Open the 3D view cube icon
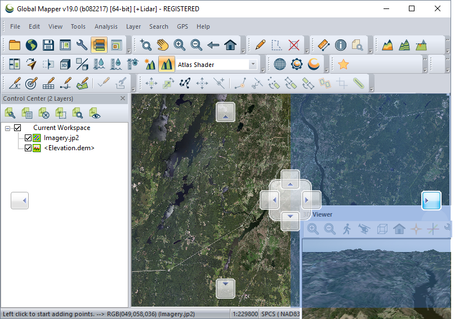 click(x=65, y=64)
